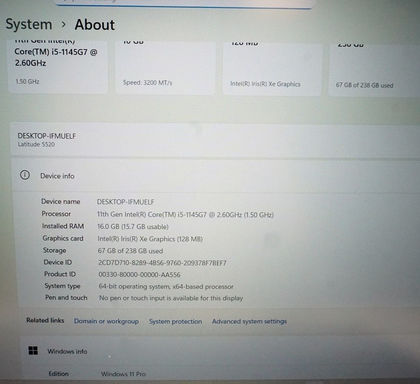
Task: Open Advanced system settings link
Action: (249, 321)
